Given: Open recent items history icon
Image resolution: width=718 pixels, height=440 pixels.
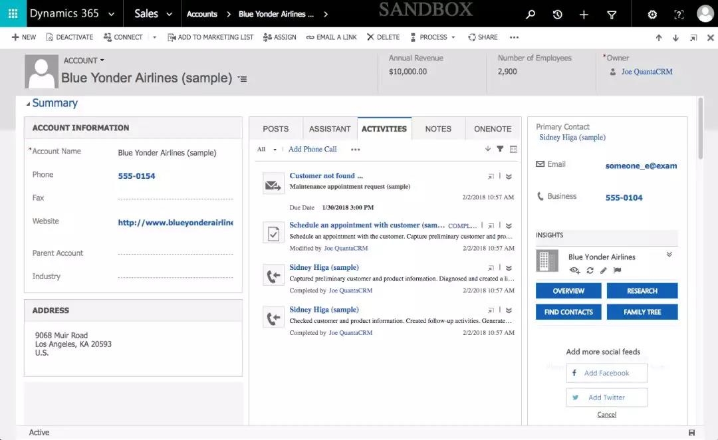Looking at the screenshot, I should coord(557,15).
